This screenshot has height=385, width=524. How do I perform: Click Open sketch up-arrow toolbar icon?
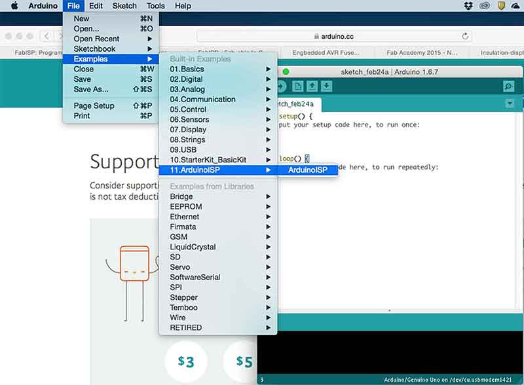(312, 86)
